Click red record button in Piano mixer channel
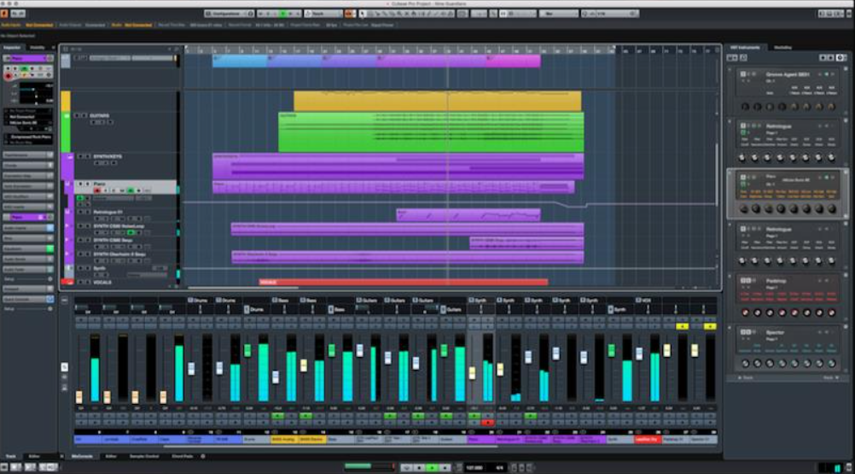Screen dimensions: 855x474 pyautogui.click(x=487, y=423)
